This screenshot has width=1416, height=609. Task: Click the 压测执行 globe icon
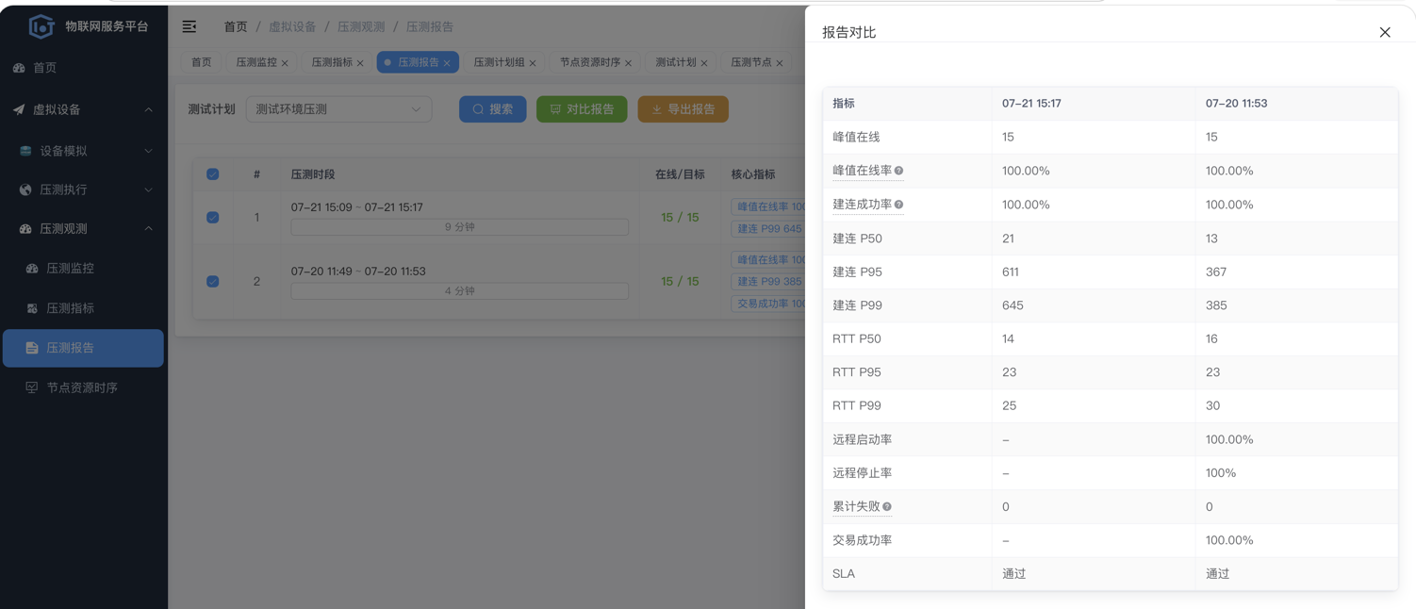coord(25,189)
